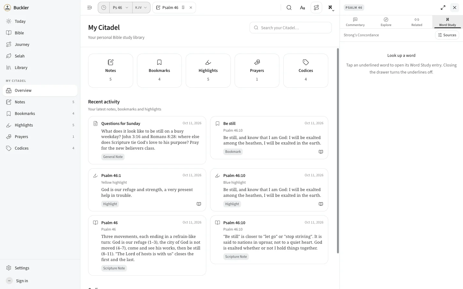Image resolution: width=463 pixels, height=289 pixels.
Task: Close the Psalm 46 tab
Action: (x=191, y=8)
